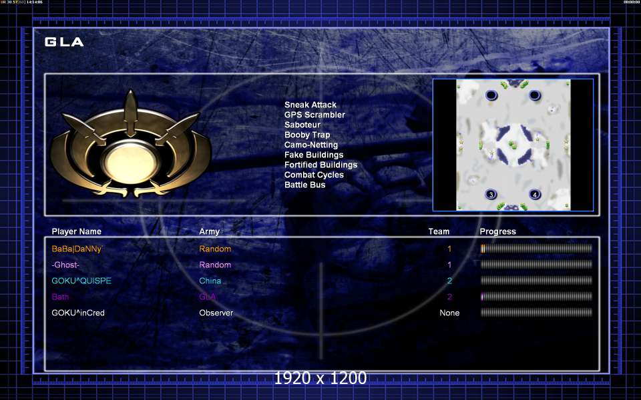Click the None team for GOKU^inCred

[449, 313]
